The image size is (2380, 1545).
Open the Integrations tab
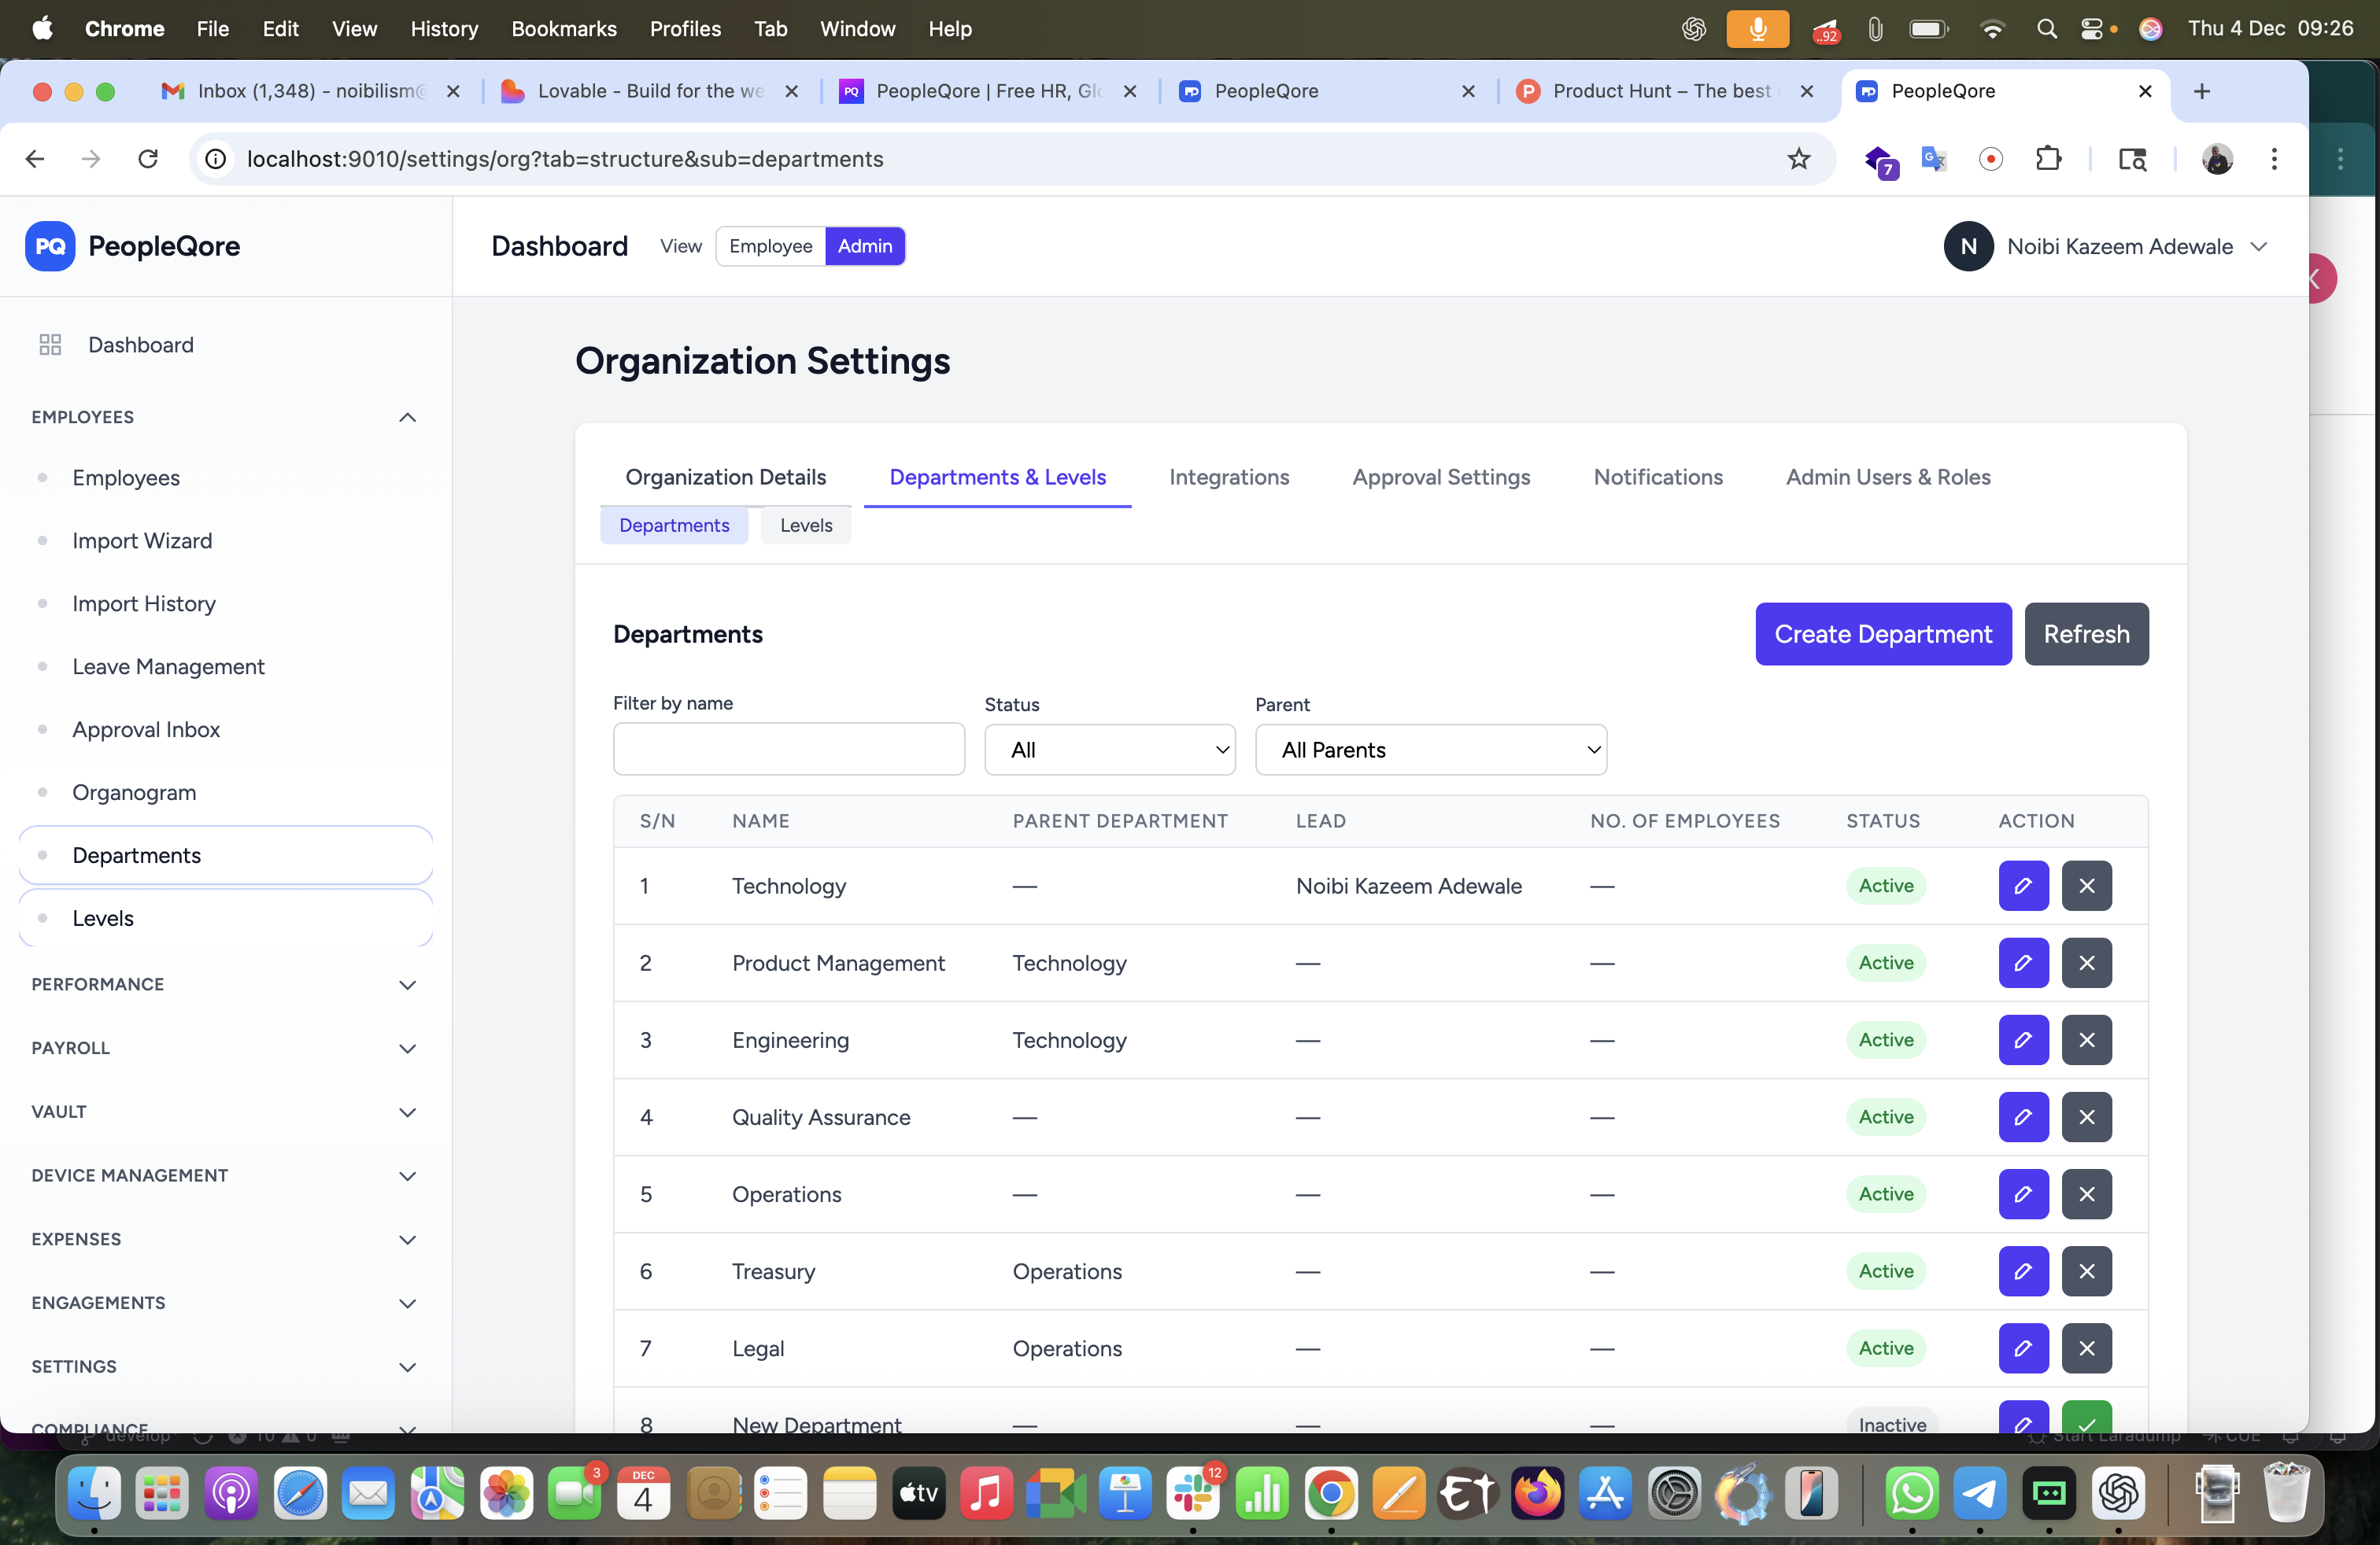tap(1229, 478)
